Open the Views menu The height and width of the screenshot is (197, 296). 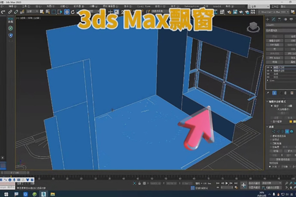(x=51, y=6)
